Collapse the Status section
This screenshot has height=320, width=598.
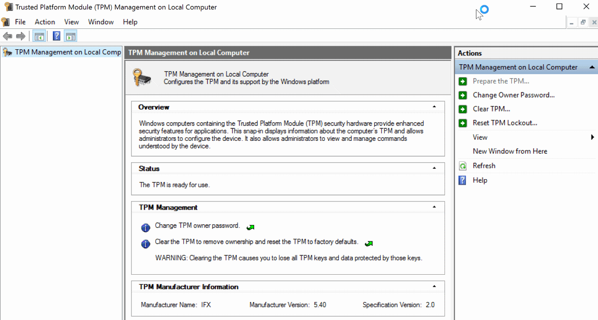(434, 168)
